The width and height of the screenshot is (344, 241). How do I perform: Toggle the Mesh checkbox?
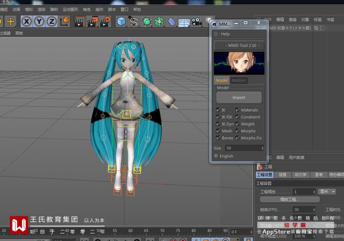(x=218, y=131)
